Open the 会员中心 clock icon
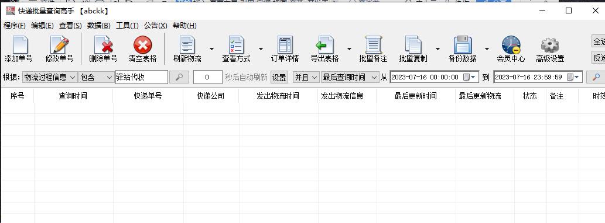 [511, 45]
